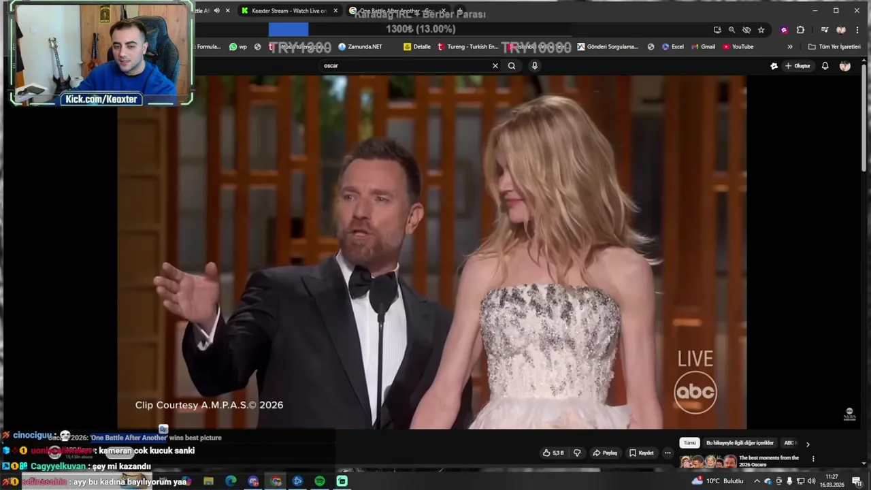Open a new browser tab
The width and height of the screenshot is (871, 490).
[x=460, y=11]
